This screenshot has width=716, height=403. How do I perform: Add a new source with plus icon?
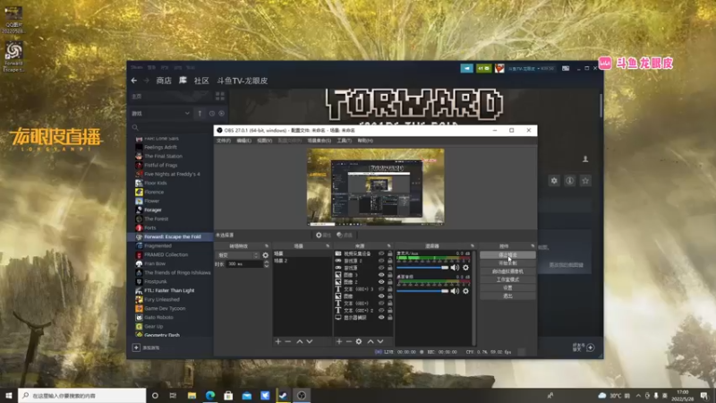point(339,341)
